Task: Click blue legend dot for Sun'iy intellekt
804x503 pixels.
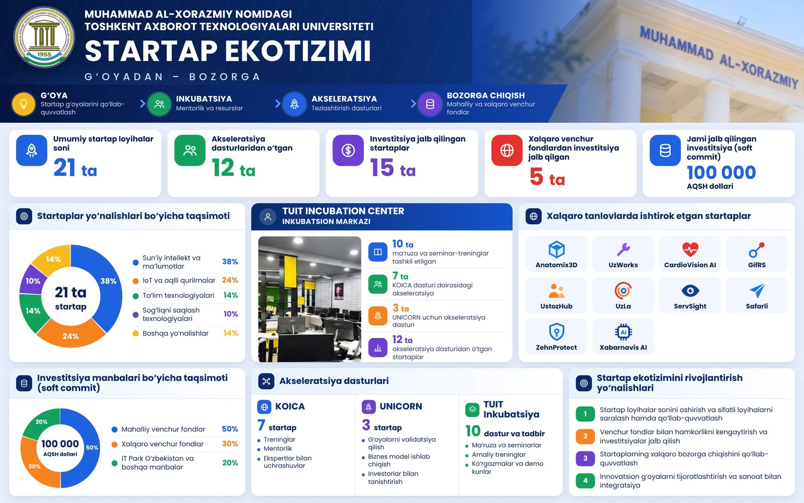Action: coord(135,262)
